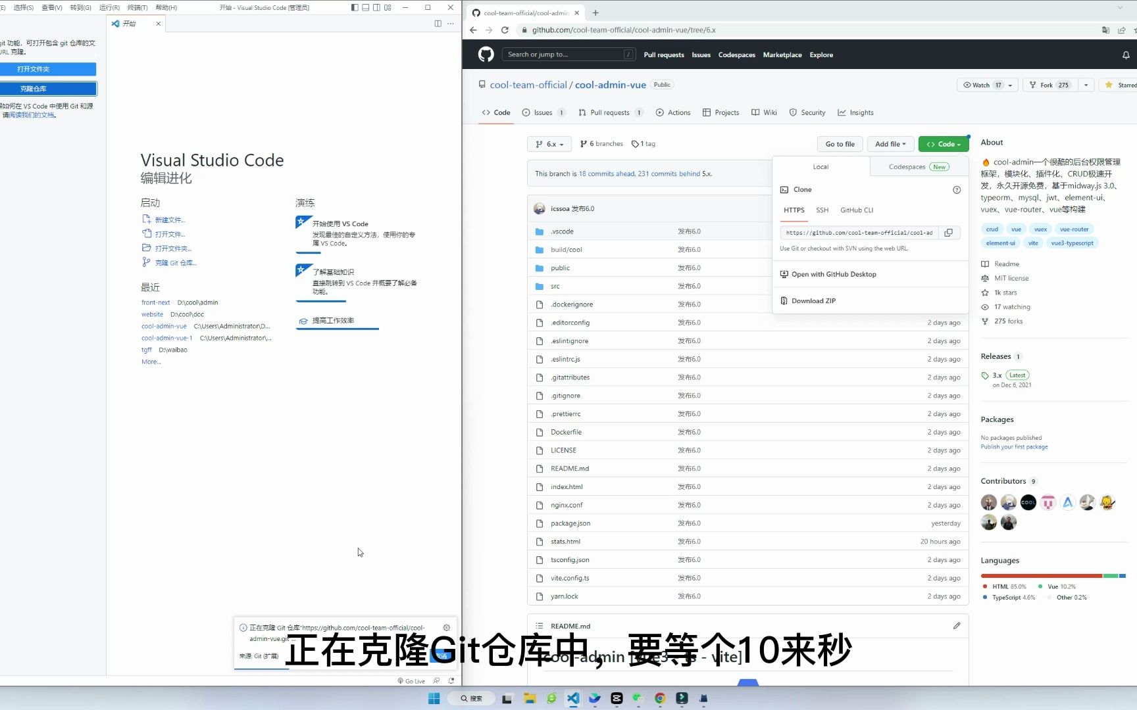This screenshot has height=710, width=1137.
Task: Open the 克隆 Git 仓库 link in VS Code
Action: [176, 263]
